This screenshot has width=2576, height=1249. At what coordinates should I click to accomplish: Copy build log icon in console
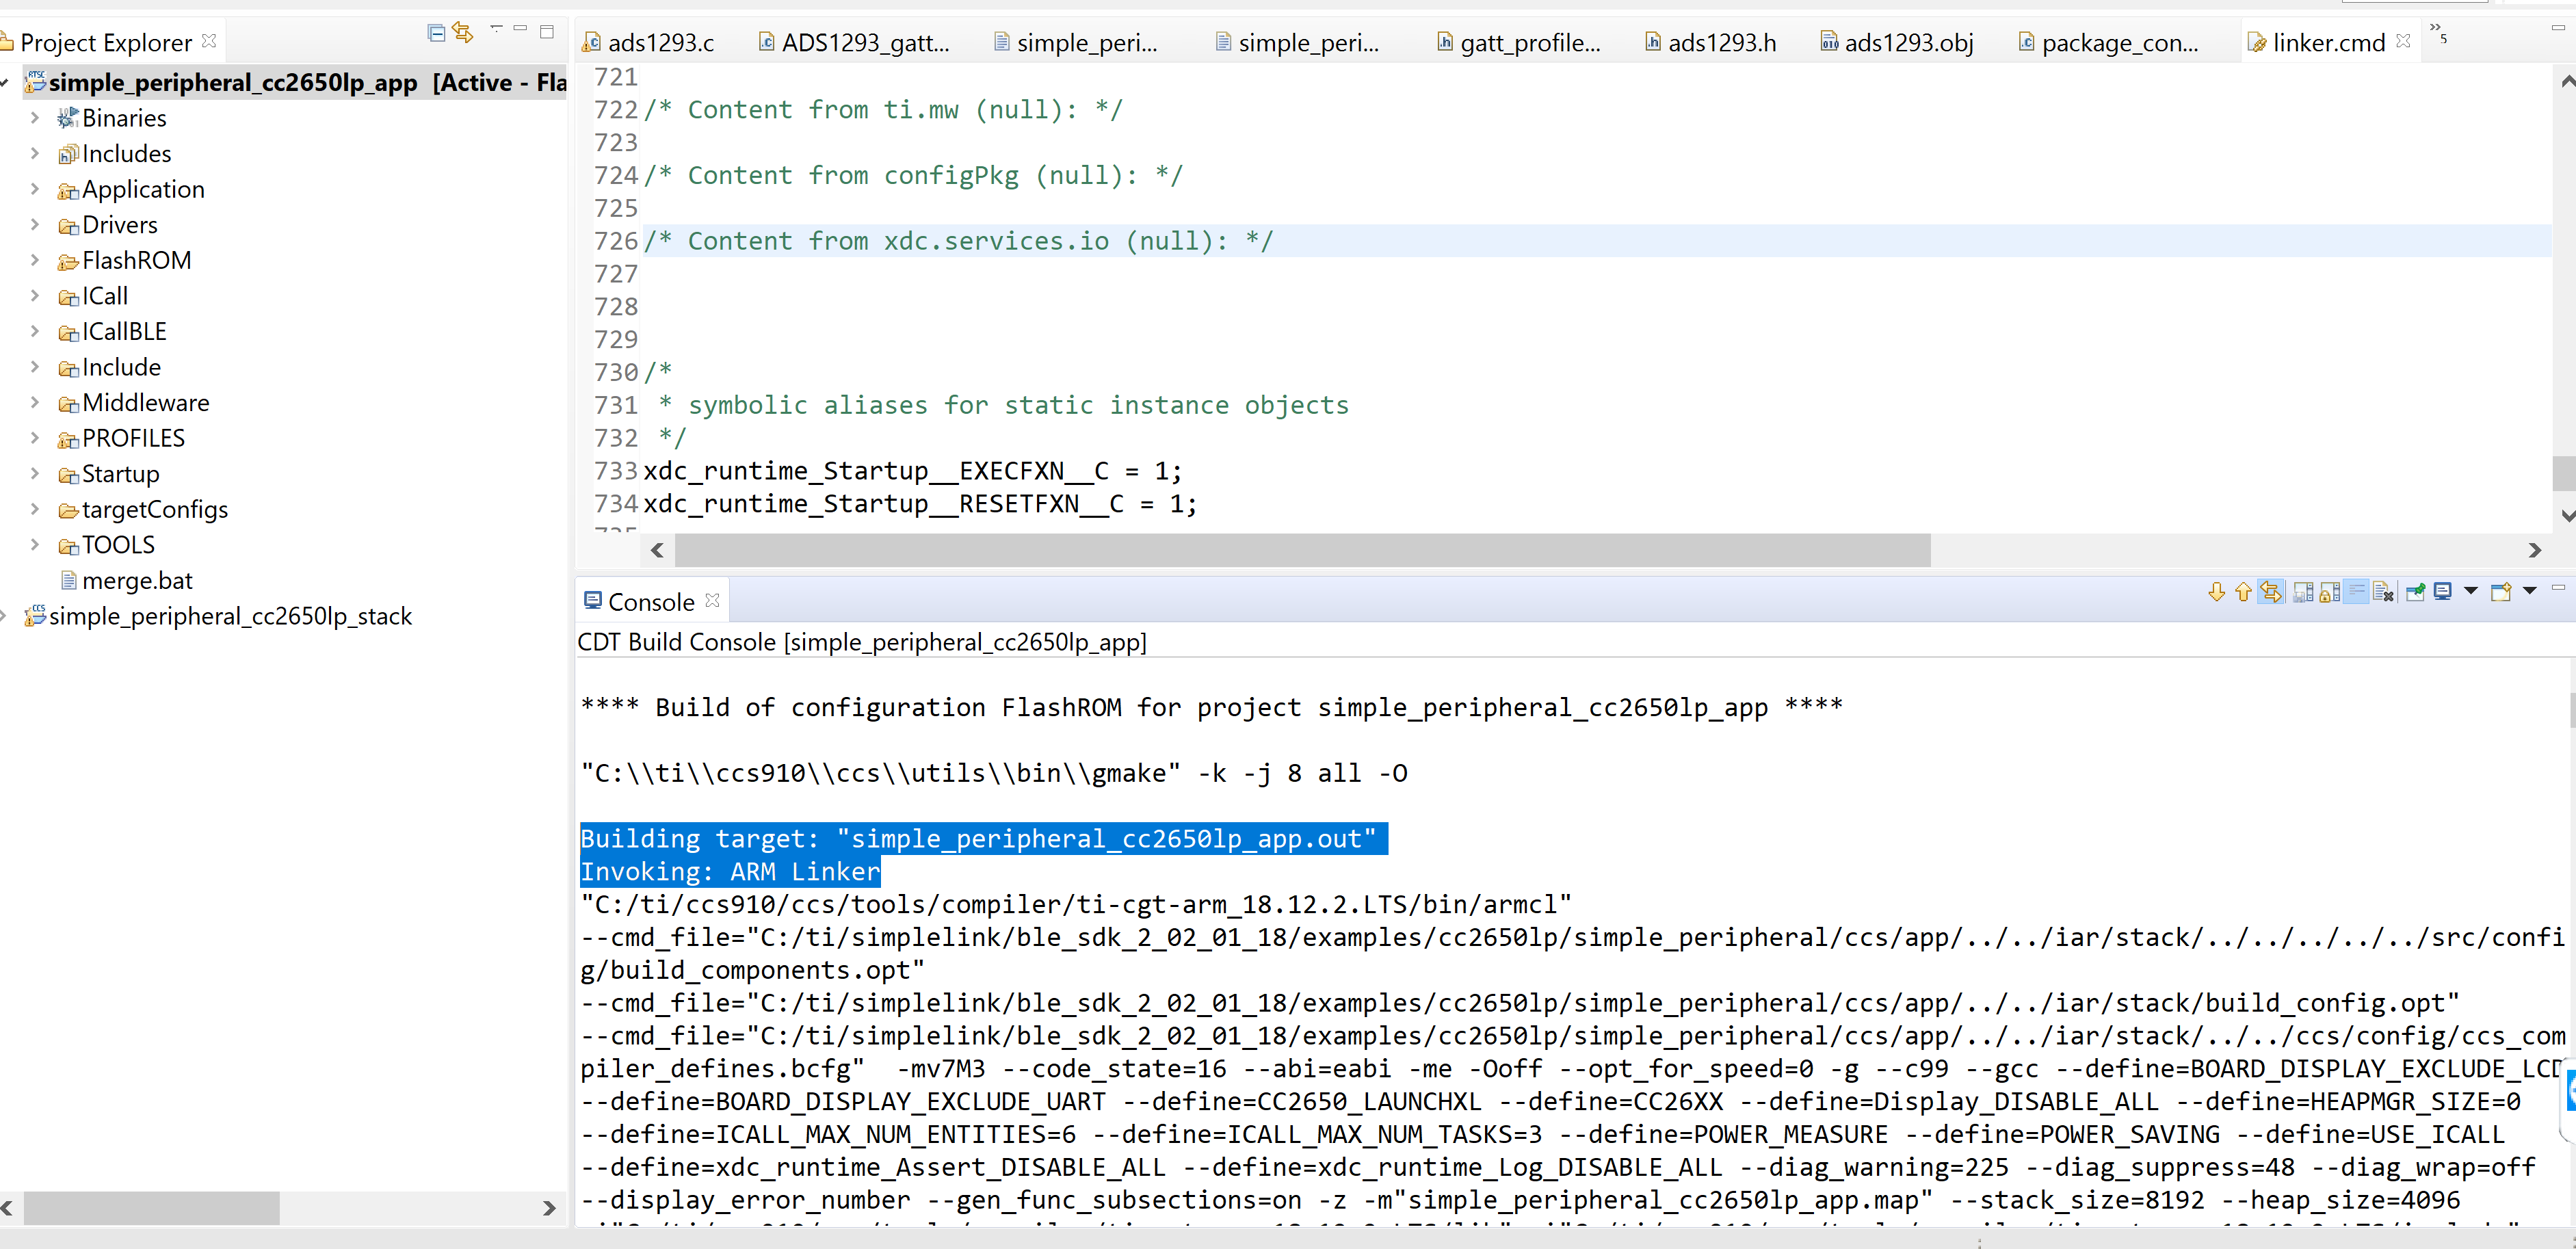coord(2303,592)
